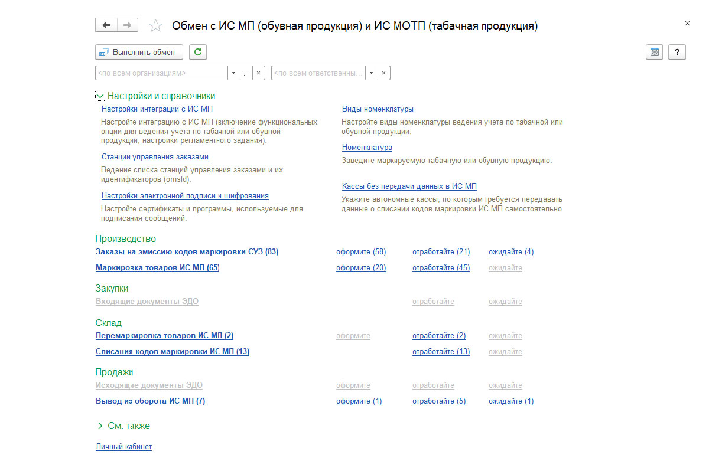709x468 pixels.
Task: Open organization selection with ellipsis button
Action: click(x=246, y=73)
